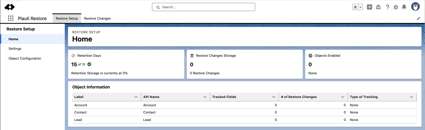425x130 pixels.
Task: Focus the global Search field
Action: tap(204, 7)
